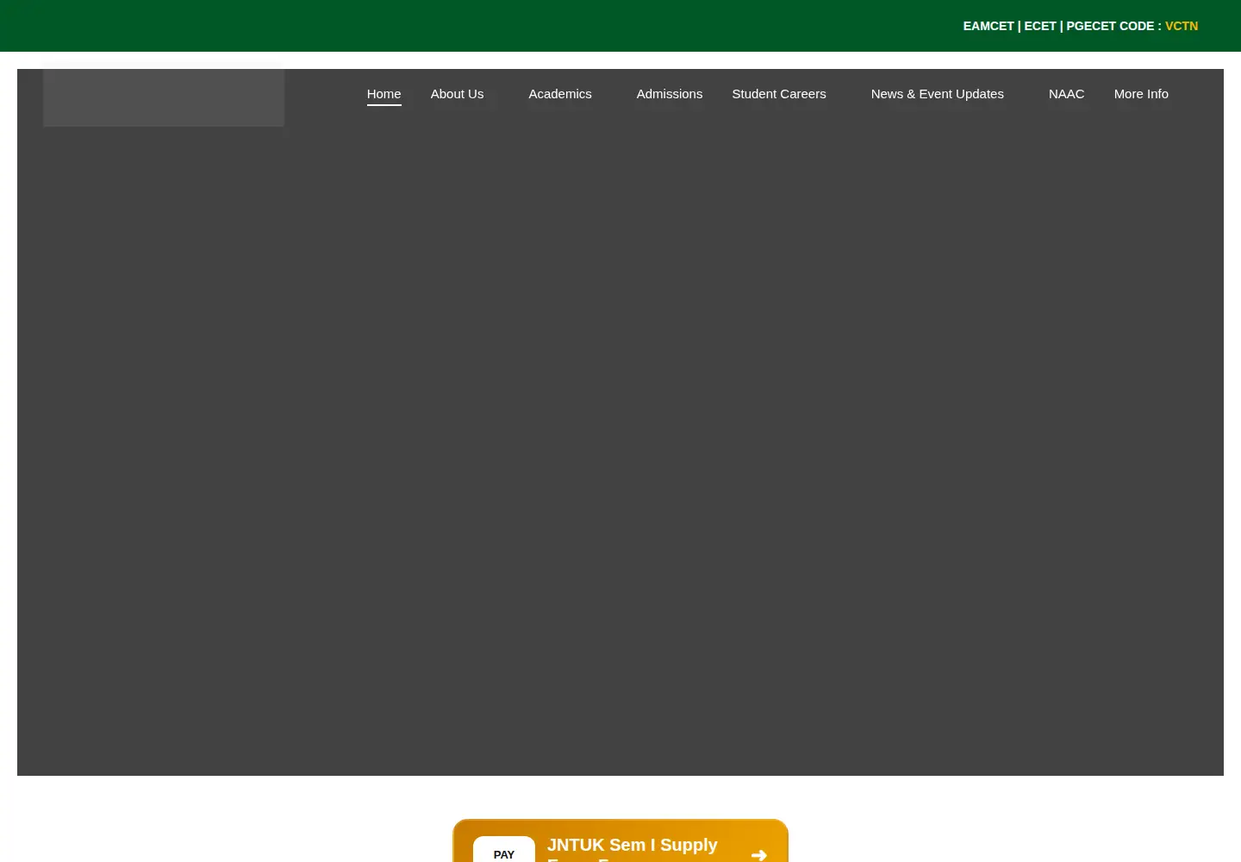Open the Academics menu
The height and width of the screenshot is (862, 1241).
[x=560, y=94]
